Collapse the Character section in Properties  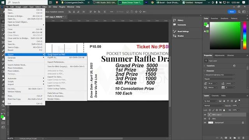(x=205, y=71)
